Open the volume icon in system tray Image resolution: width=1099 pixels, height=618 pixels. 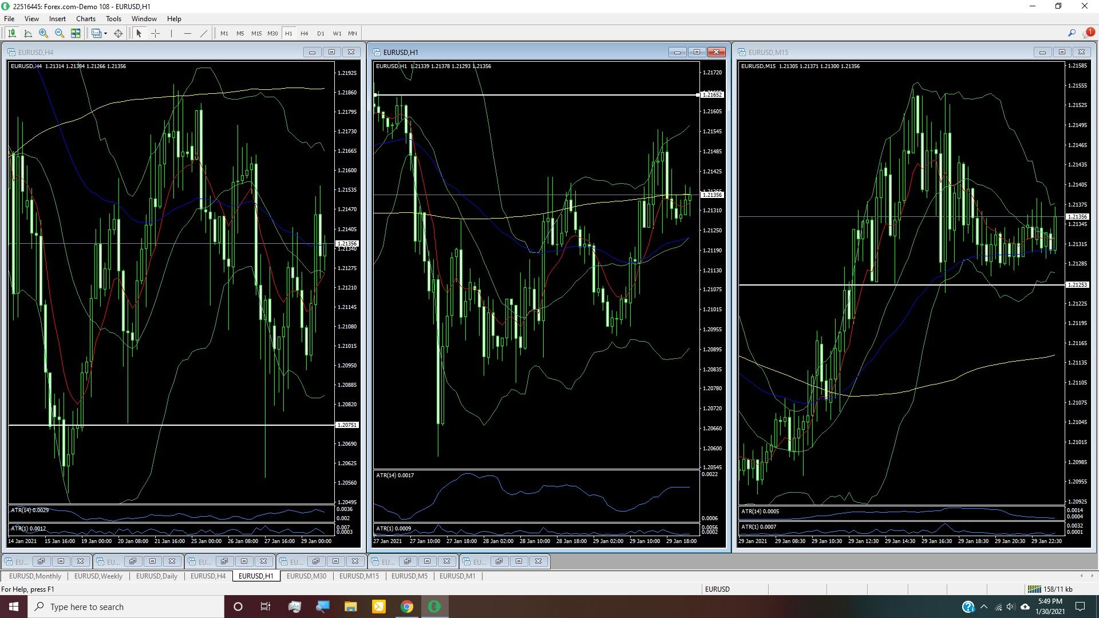click(x=1011, y=607)
